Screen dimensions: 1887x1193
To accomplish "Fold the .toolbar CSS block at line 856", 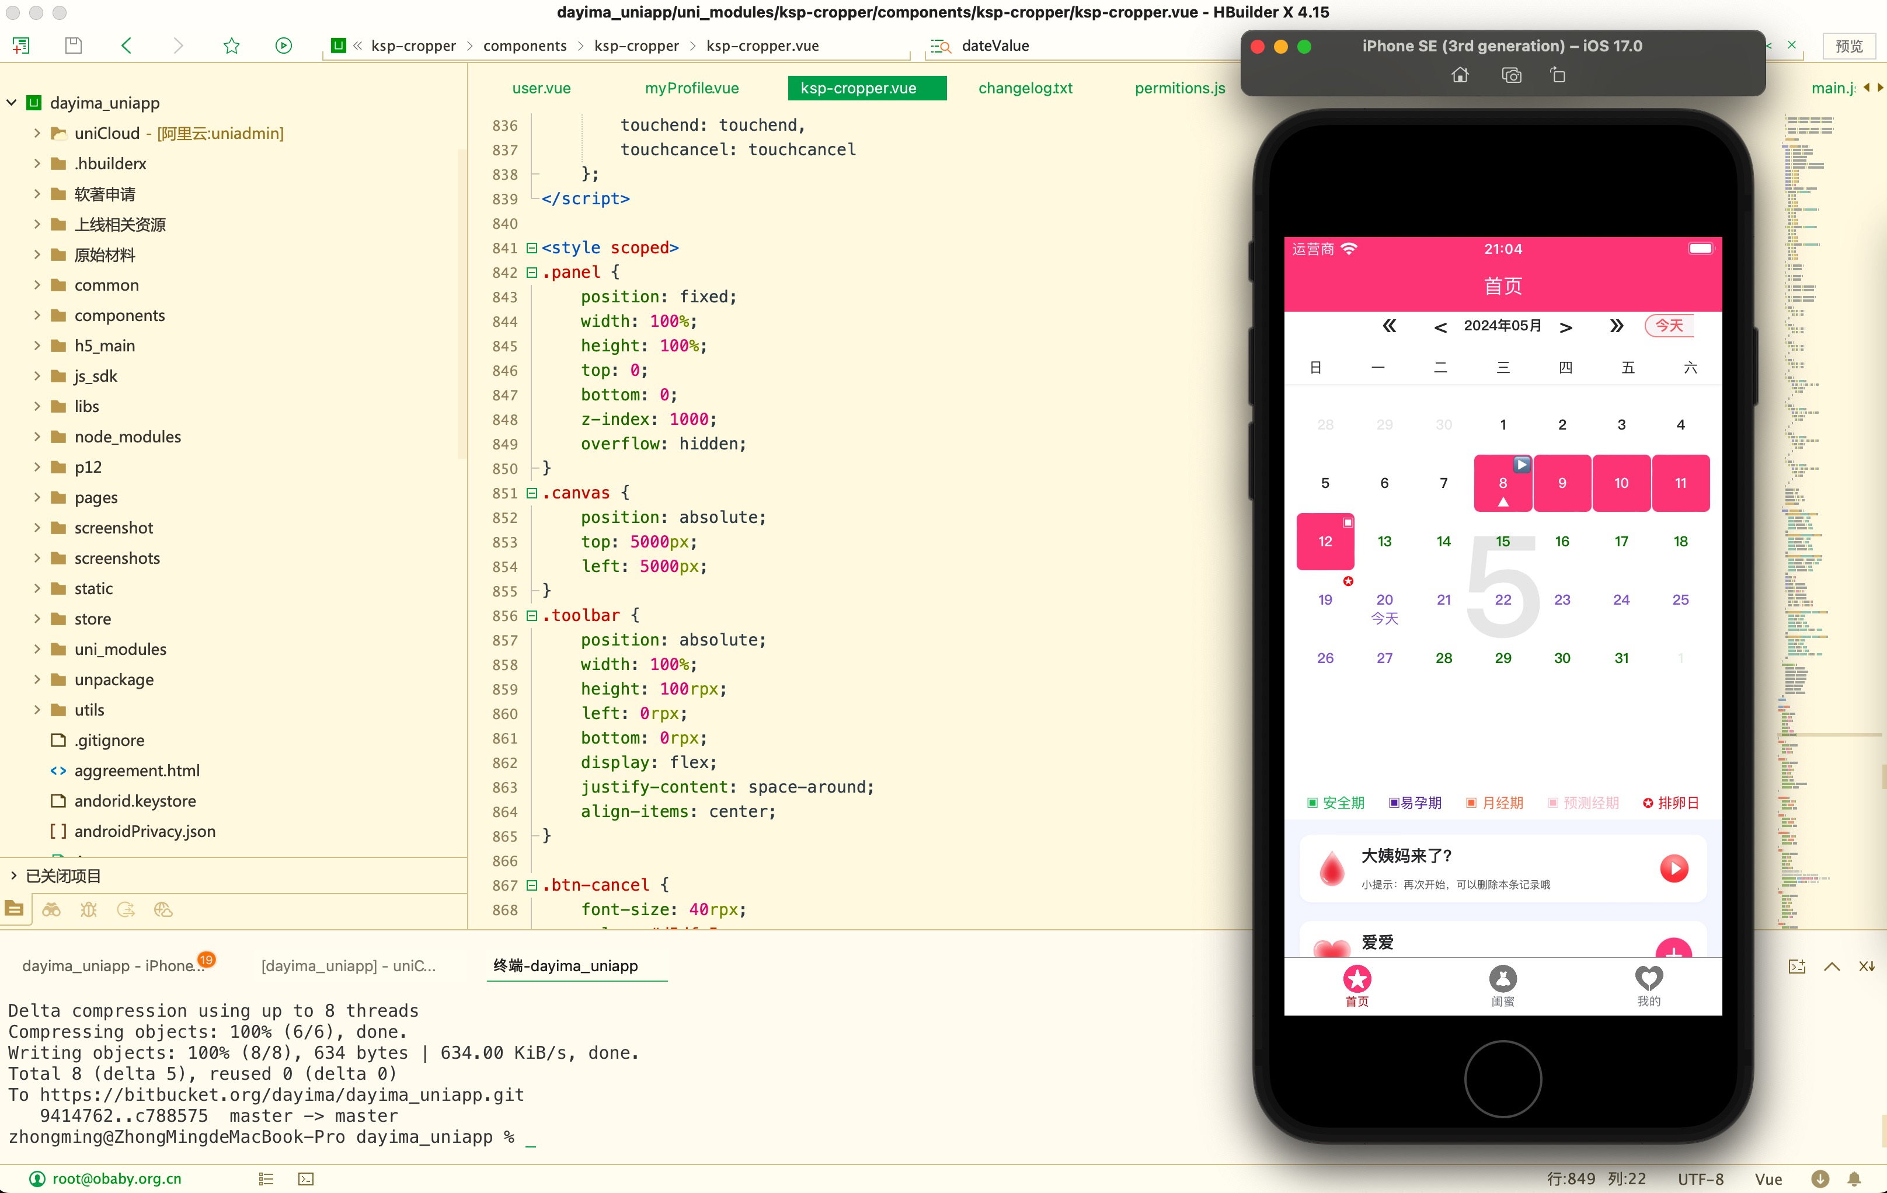I will click(531, 616).
